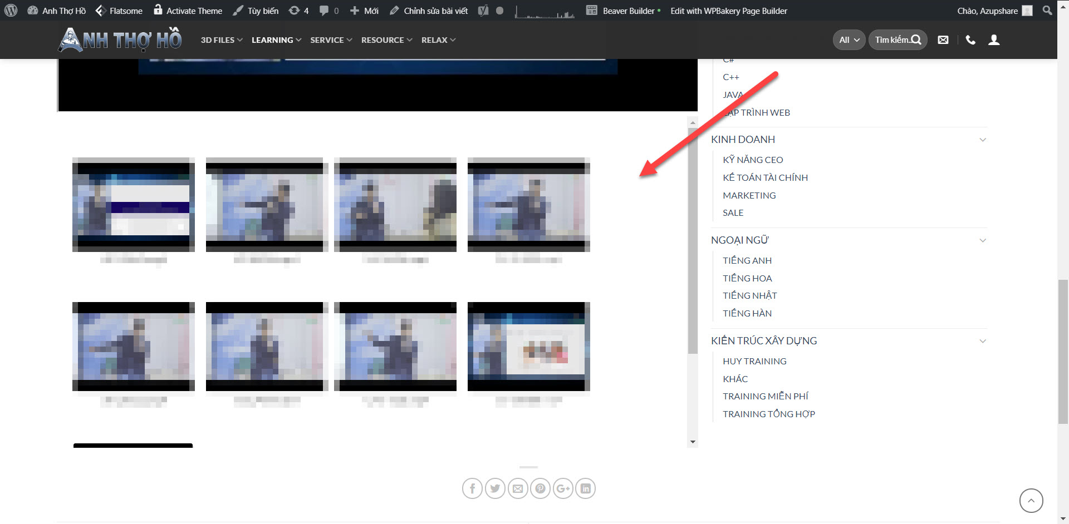Share the post on Twitter
The height and width of the screenshot is (524, 1069).
495,488
